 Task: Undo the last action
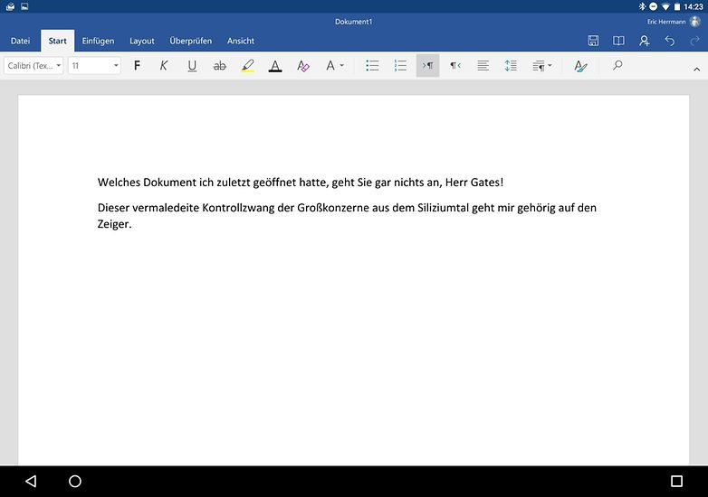coord(670,41)
